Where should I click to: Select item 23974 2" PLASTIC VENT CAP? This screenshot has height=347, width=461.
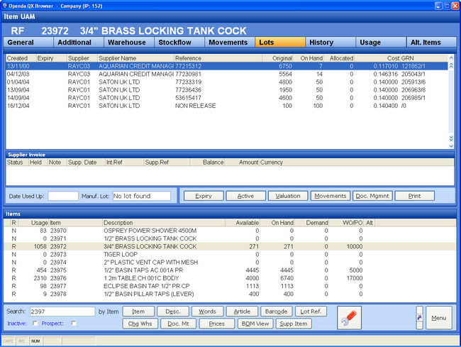[x=230, y=263]
